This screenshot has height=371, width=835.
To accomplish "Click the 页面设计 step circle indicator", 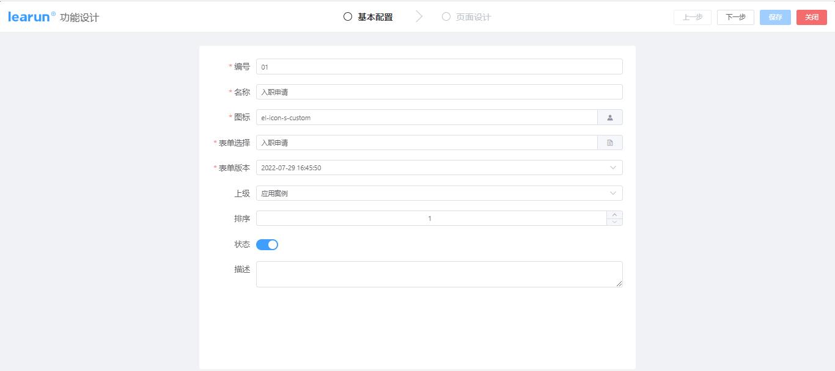I will 446,17.
